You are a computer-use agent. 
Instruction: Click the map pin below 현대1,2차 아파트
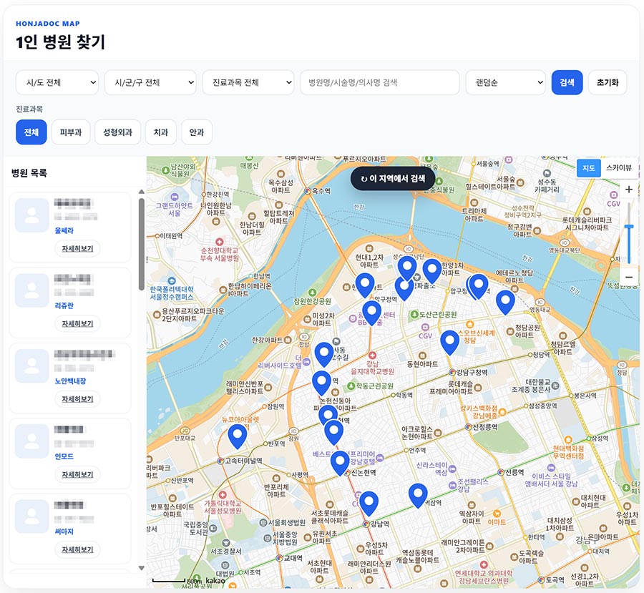[365, 285]
